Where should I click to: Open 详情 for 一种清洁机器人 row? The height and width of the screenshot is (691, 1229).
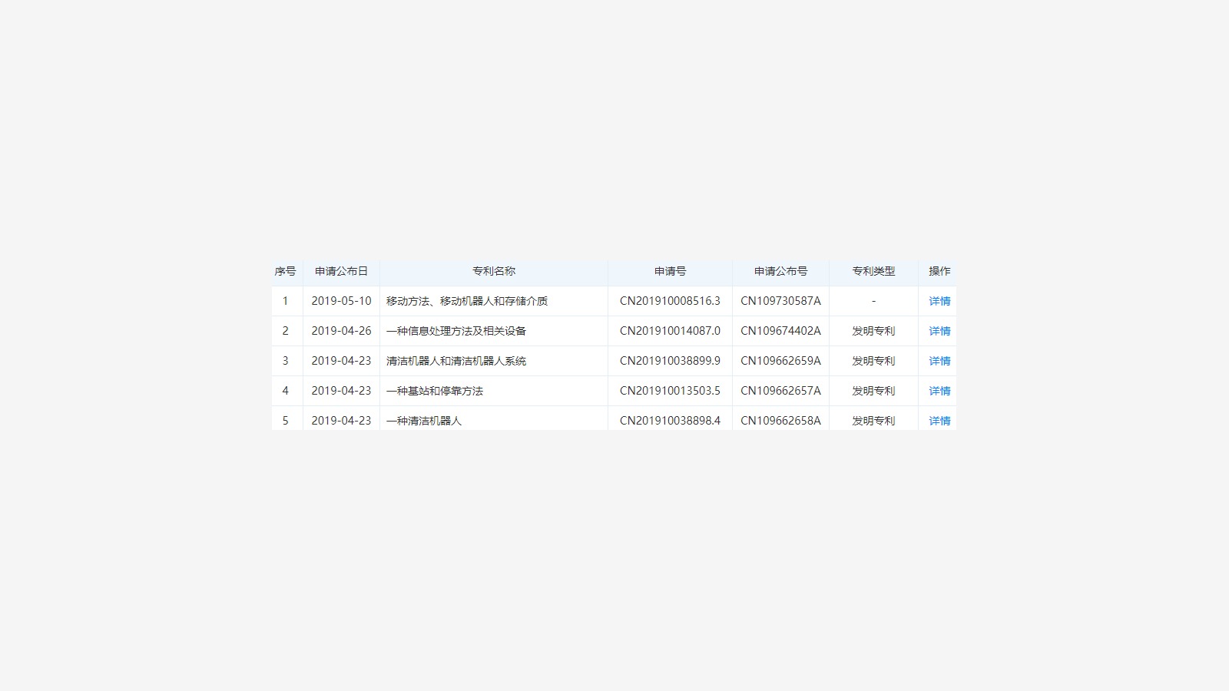939,421
